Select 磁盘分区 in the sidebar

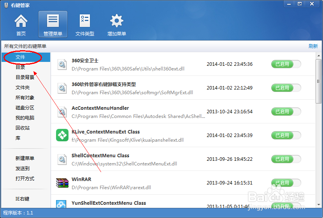click(x=25, y=107)
